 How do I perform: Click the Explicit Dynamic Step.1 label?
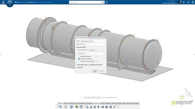112,97
